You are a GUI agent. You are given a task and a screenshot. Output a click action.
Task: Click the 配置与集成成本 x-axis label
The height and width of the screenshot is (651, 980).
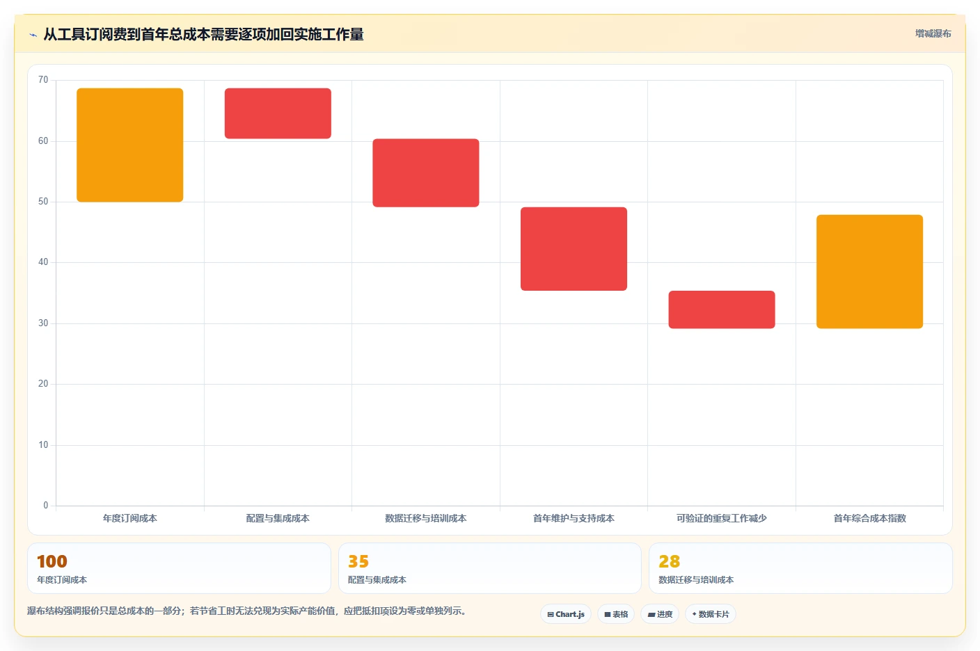tap(278, 518)
